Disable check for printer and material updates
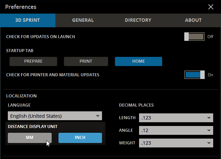The width and height of the screenshot is (221, 159). pos(194,75)
